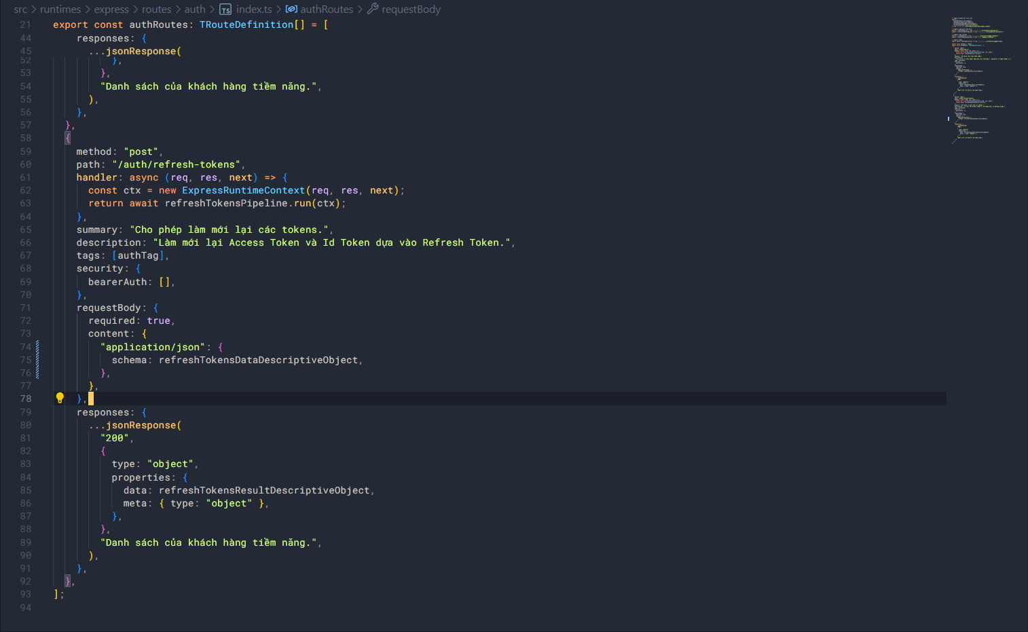Open the src breadcrumb folder

[20, 10]
